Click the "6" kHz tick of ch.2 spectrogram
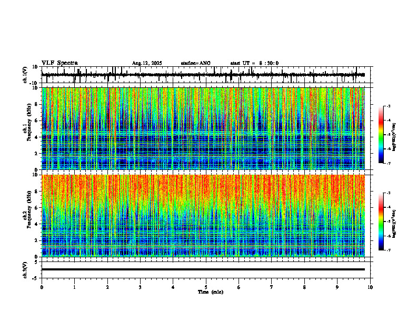Image resolution: width=417 pixels, height=322 pixels. click(36, 208)
